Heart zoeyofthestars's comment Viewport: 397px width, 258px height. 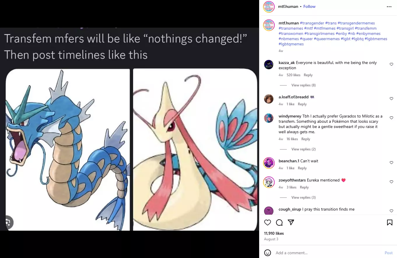coord(391,182)
